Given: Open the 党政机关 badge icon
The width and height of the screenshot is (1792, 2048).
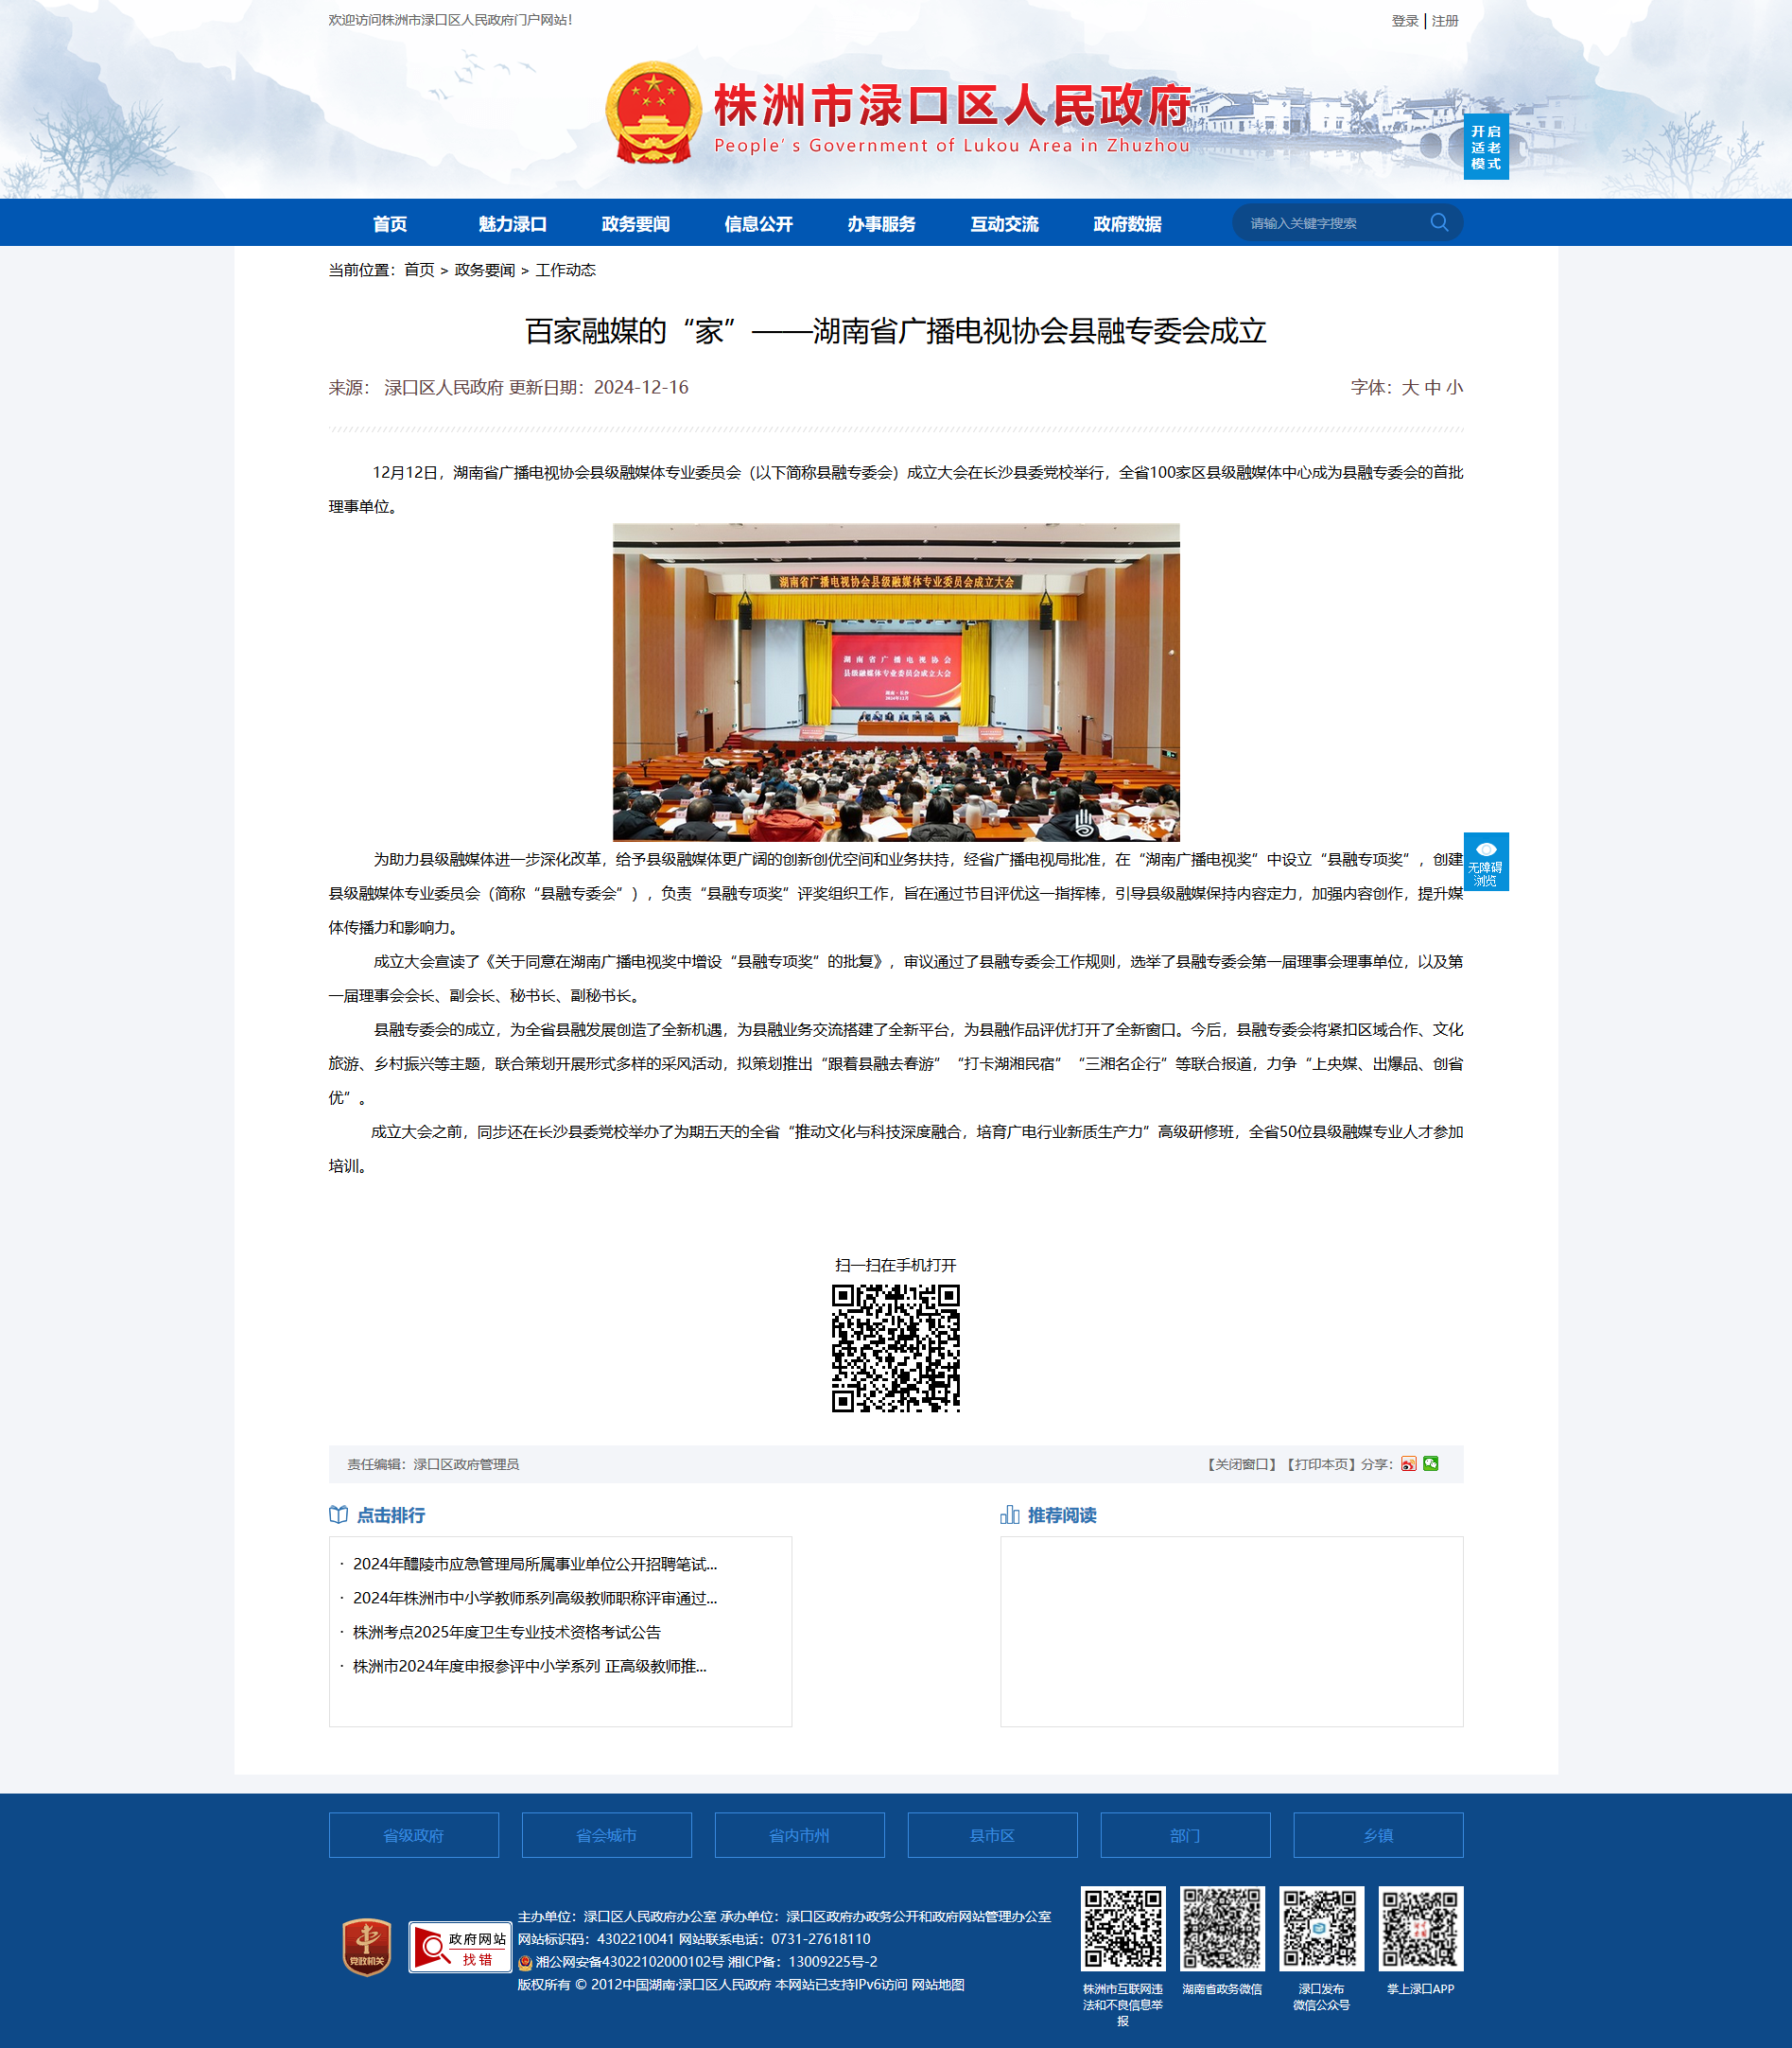Looking at the screenshot, I should 367,1947.
